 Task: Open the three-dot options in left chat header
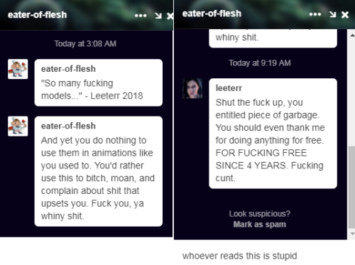coord(141,16)
